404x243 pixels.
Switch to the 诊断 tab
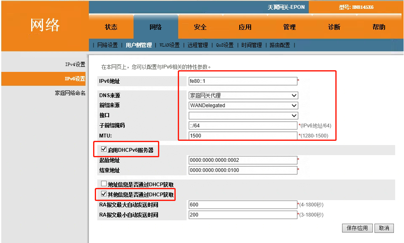[x=335, y=27]
